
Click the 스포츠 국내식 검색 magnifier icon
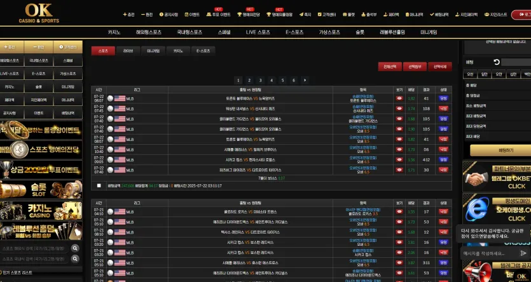click(75, 258)
